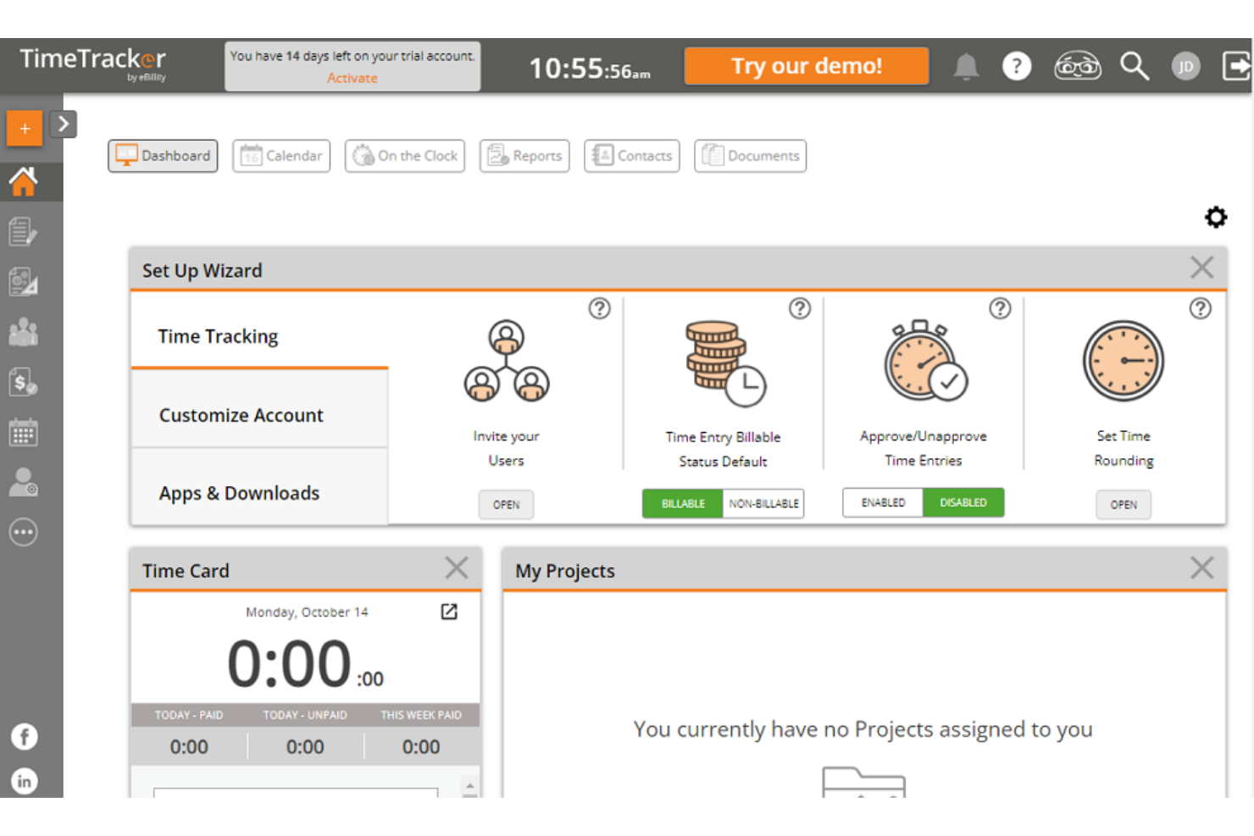1254x836 pixels.
Task: Click the search magnifier icon
Action: tap(1134, 66)
